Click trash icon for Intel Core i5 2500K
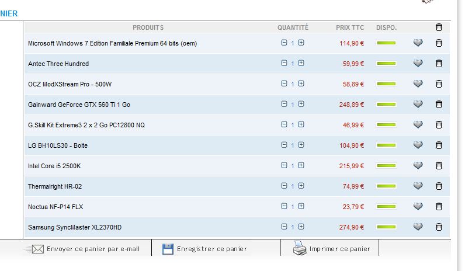This screenshot has height=271, width=472. click(x=439, y=165)
